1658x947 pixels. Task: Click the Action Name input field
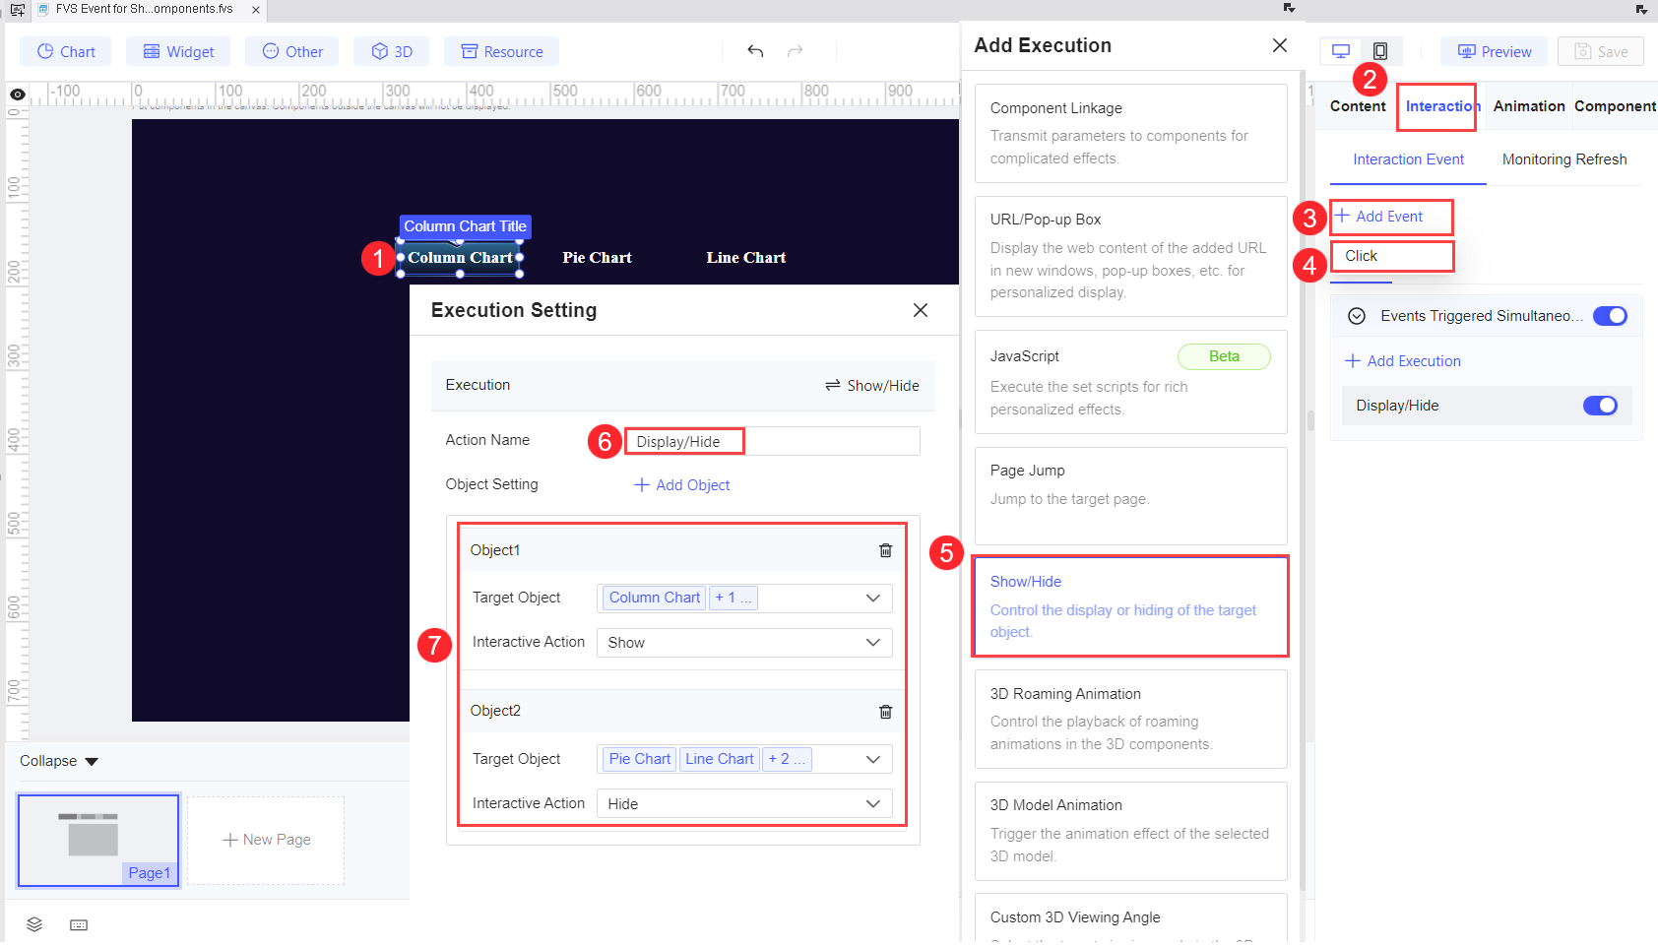[773, 441]
